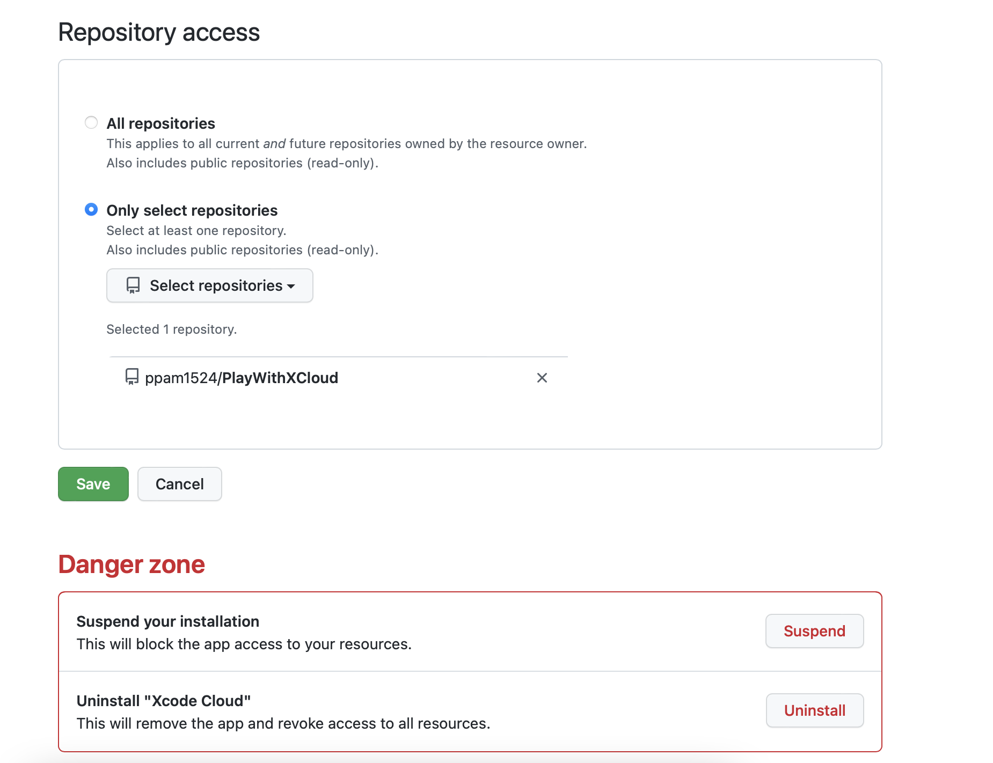The image size is (993, 763).
Task: Select the Only select repositories radio button
Action: 91,210
